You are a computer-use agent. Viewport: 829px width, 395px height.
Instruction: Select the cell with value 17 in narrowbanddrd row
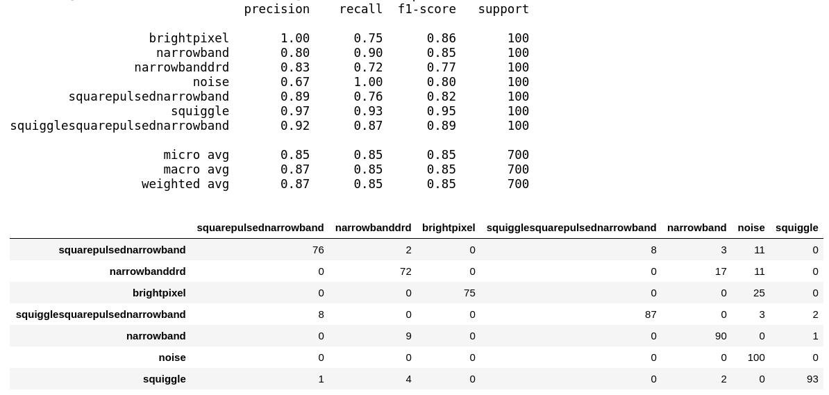point(721,271)
